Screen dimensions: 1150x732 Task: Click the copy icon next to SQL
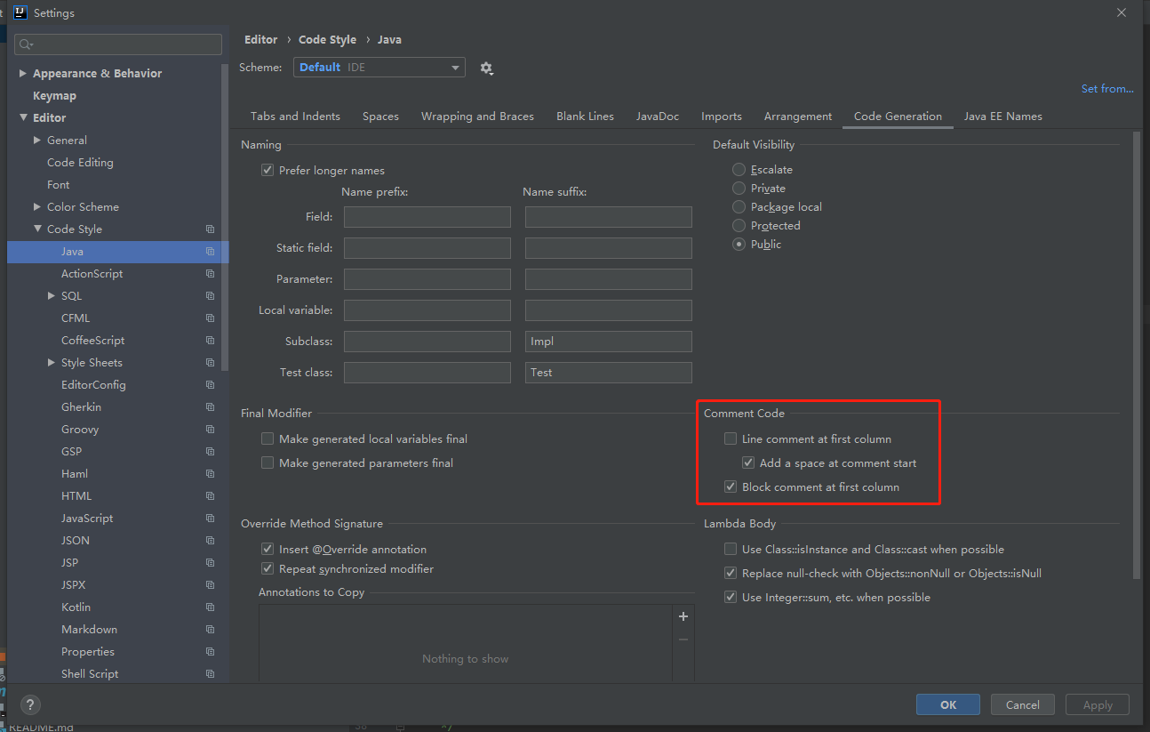tap(210, 296)
